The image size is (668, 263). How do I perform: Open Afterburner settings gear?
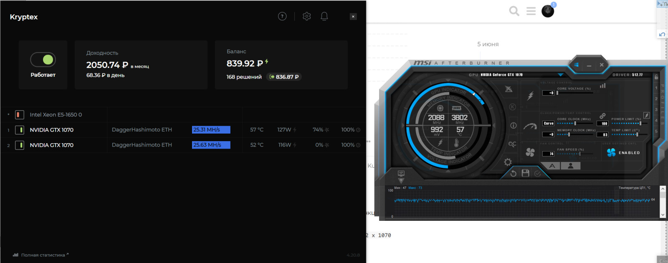pyautogui.click(x=508, y=162)
